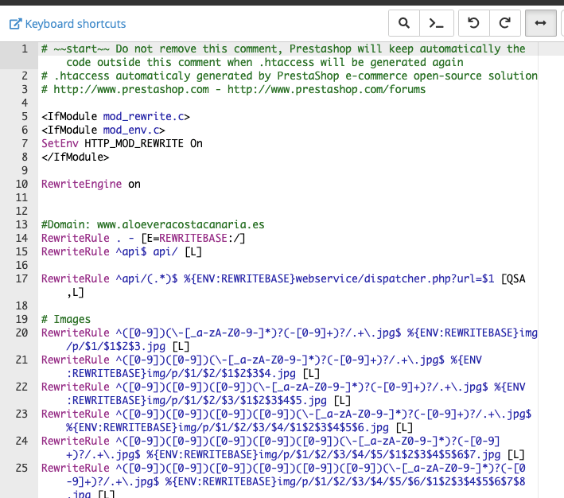This screenshot has height=498, width=564.
Task: Click 'img/p/$1/$2/$3/$4/$1$2$3$4$5$6.jpg' on line 23
Action: click(283, 427)
